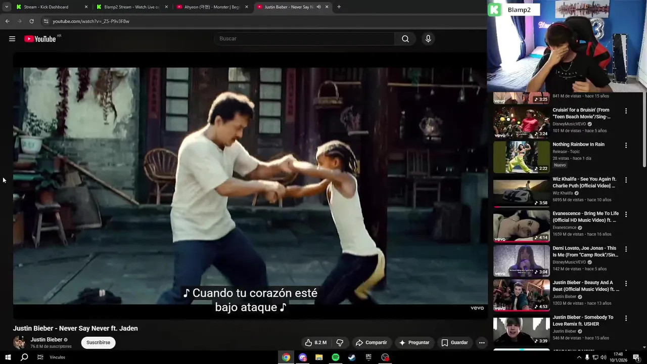Click the magnifier search button
Image resolution: width=647 pixels, height=364 pixels.
[405, 39]
